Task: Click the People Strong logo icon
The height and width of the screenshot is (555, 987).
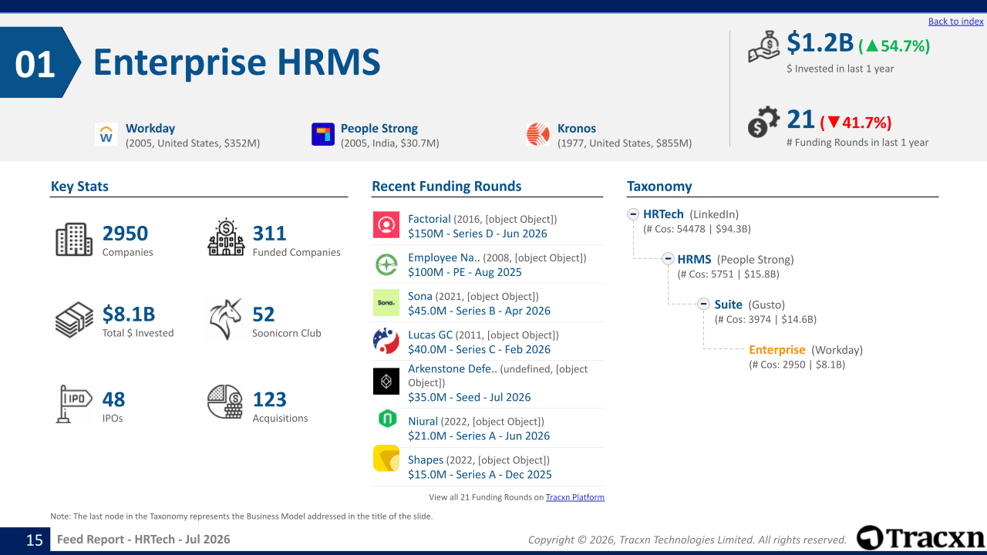Action: [323, 134]
